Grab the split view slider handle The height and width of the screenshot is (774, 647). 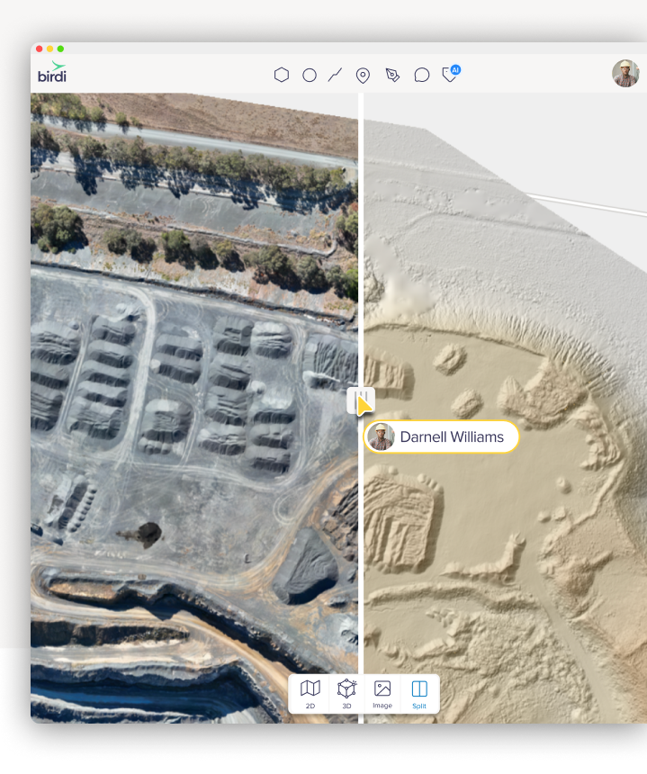361,400
